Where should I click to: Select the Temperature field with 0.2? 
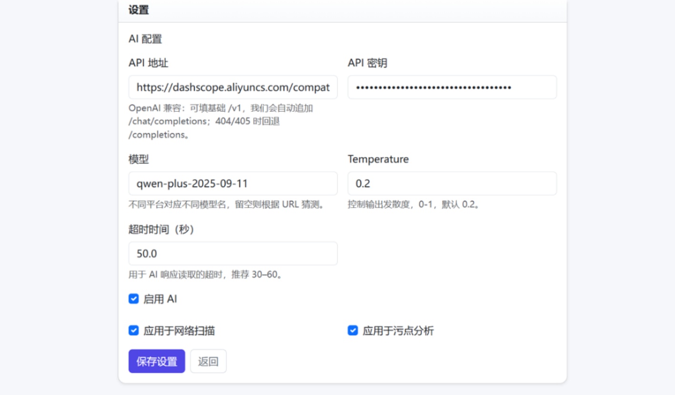coord(452,184)
